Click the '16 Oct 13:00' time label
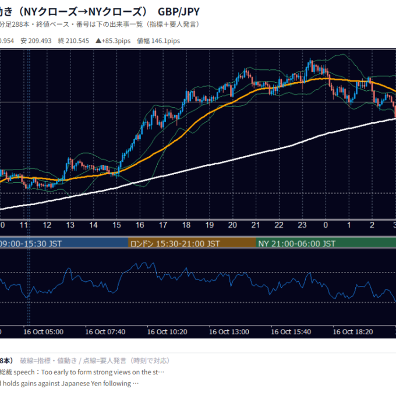Screen dimensions: 396x396 coord(229,331)
